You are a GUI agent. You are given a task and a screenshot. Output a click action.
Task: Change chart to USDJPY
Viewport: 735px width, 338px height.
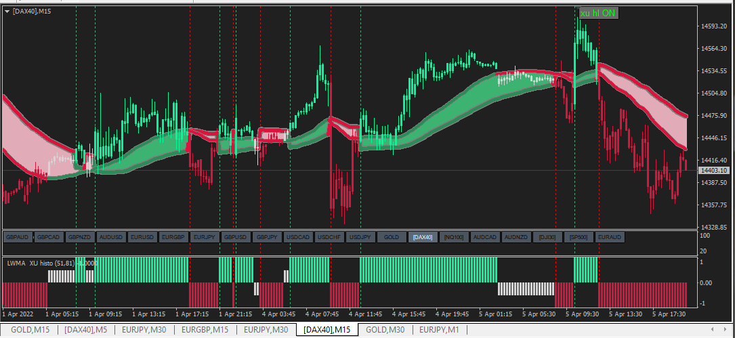(361, 237)
